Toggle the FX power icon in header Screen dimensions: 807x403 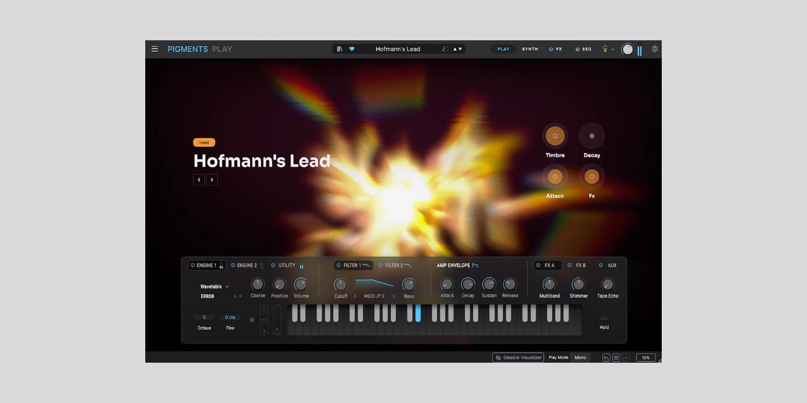pos(551,49)
